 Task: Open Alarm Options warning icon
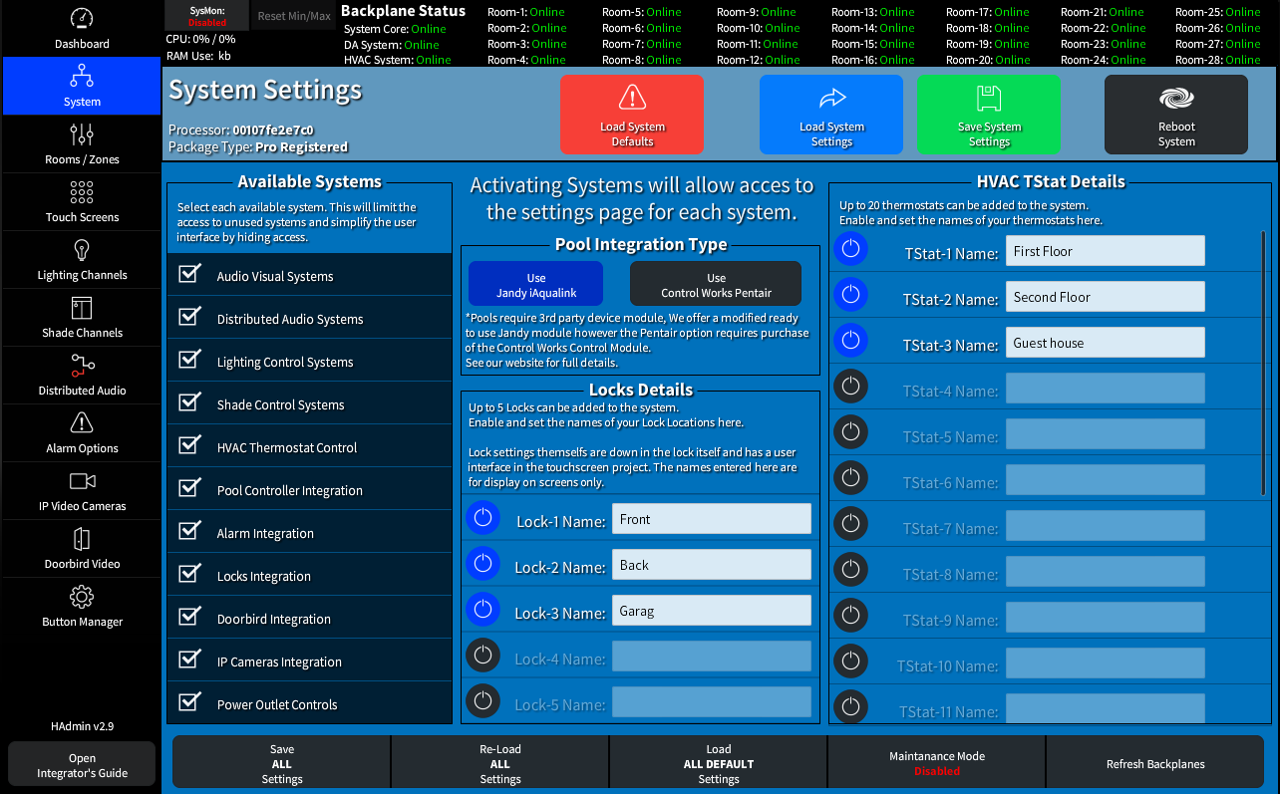(x=82, y=423)
